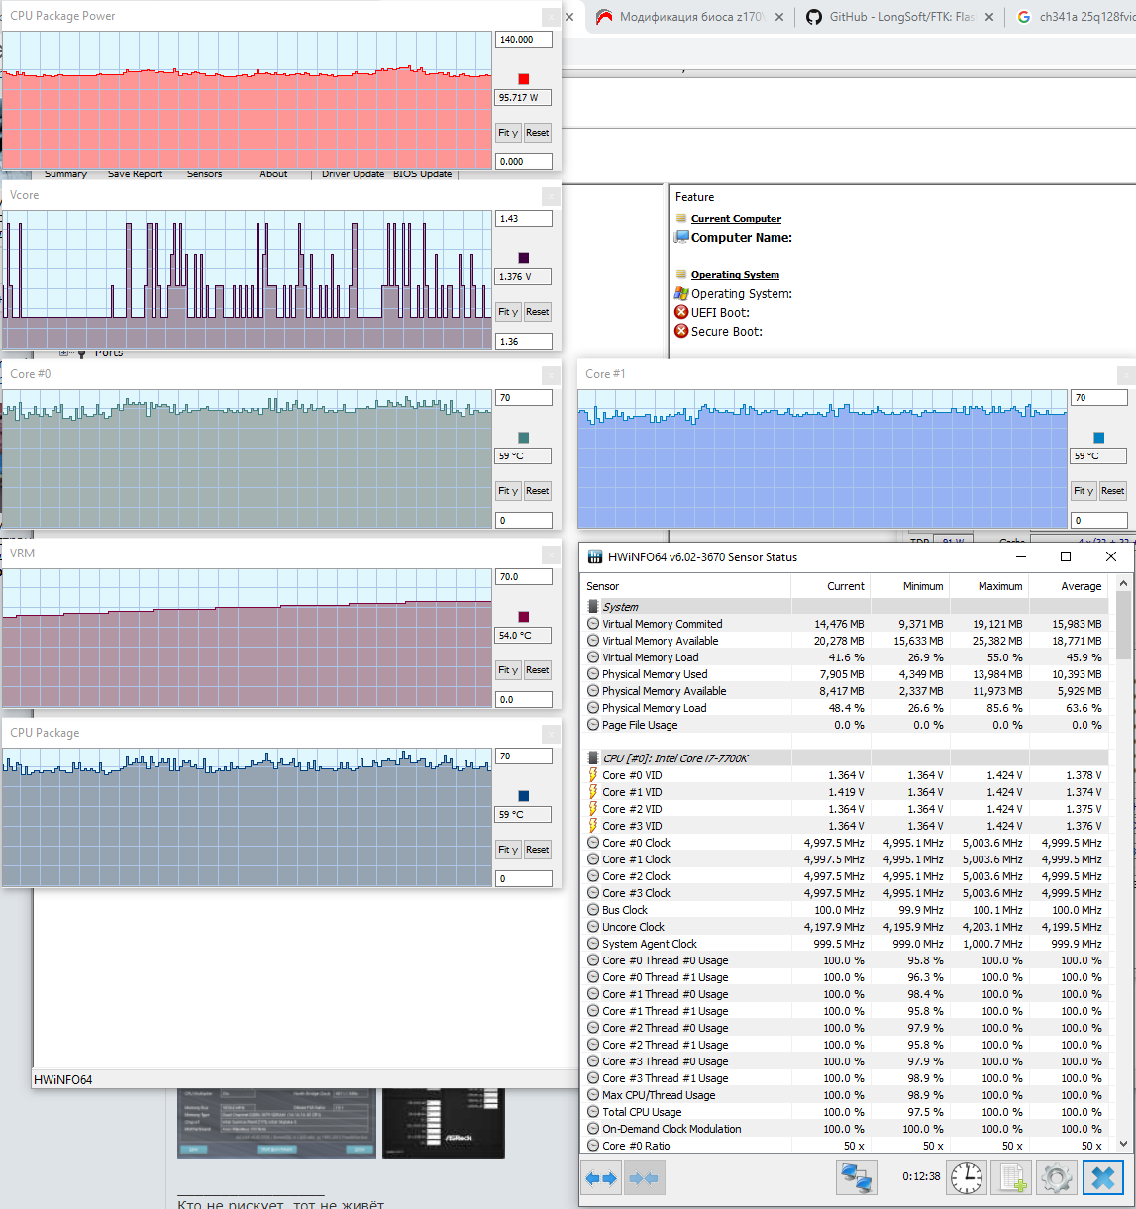
Task: Open the remote network monitoring icon
Action: pos(857,1178)
